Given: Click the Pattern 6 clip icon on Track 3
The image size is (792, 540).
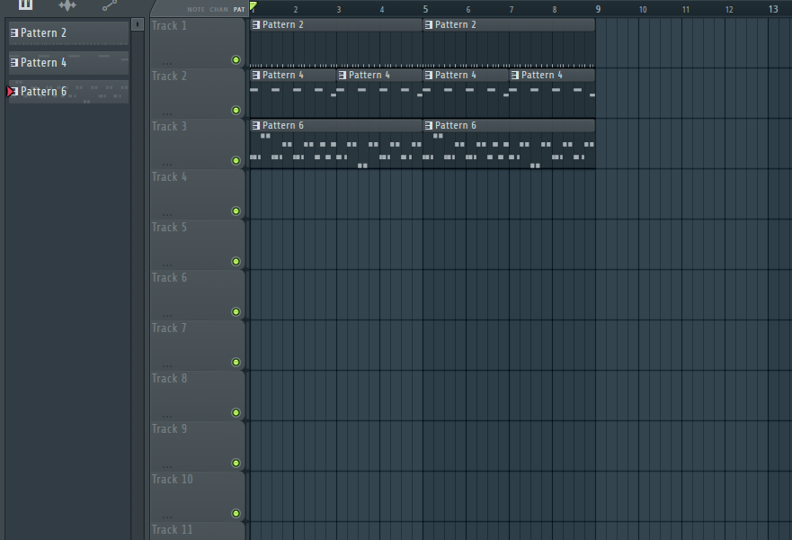Looking at the screenshot, I should pyautogui.click(x=256, y=126).
